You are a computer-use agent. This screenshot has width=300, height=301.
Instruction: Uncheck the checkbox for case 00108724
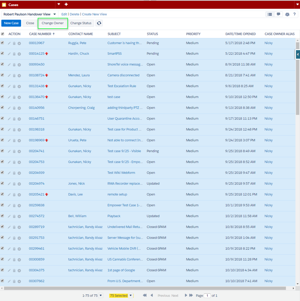[x=2, y=75]
